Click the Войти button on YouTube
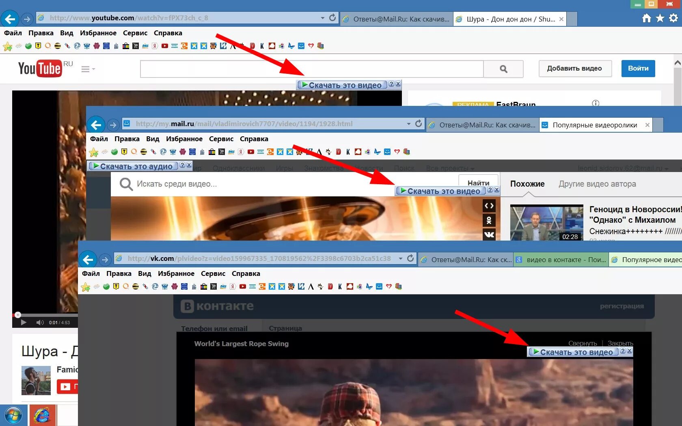The image size is (682, 426). [x=638, y=68]
